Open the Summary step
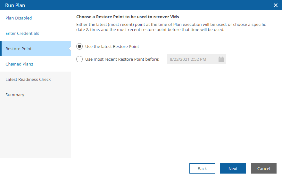282x179 pixels. coord(15,95)
